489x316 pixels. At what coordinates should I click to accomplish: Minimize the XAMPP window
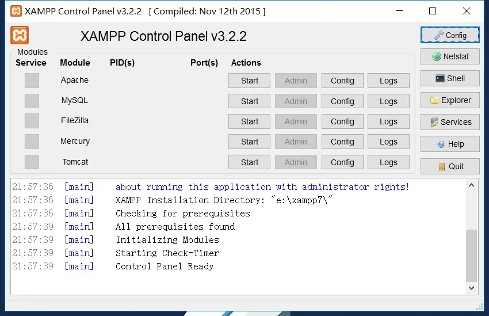click(399, 11)
